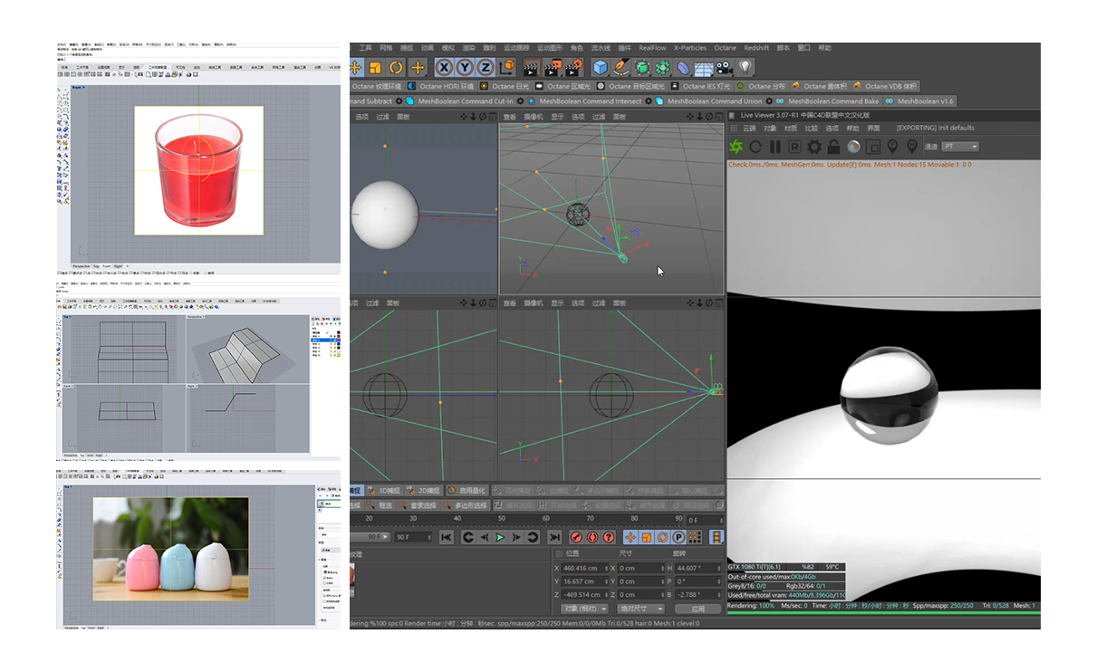
Task: Toggle Z axis lock
Action: coord(486,67)
